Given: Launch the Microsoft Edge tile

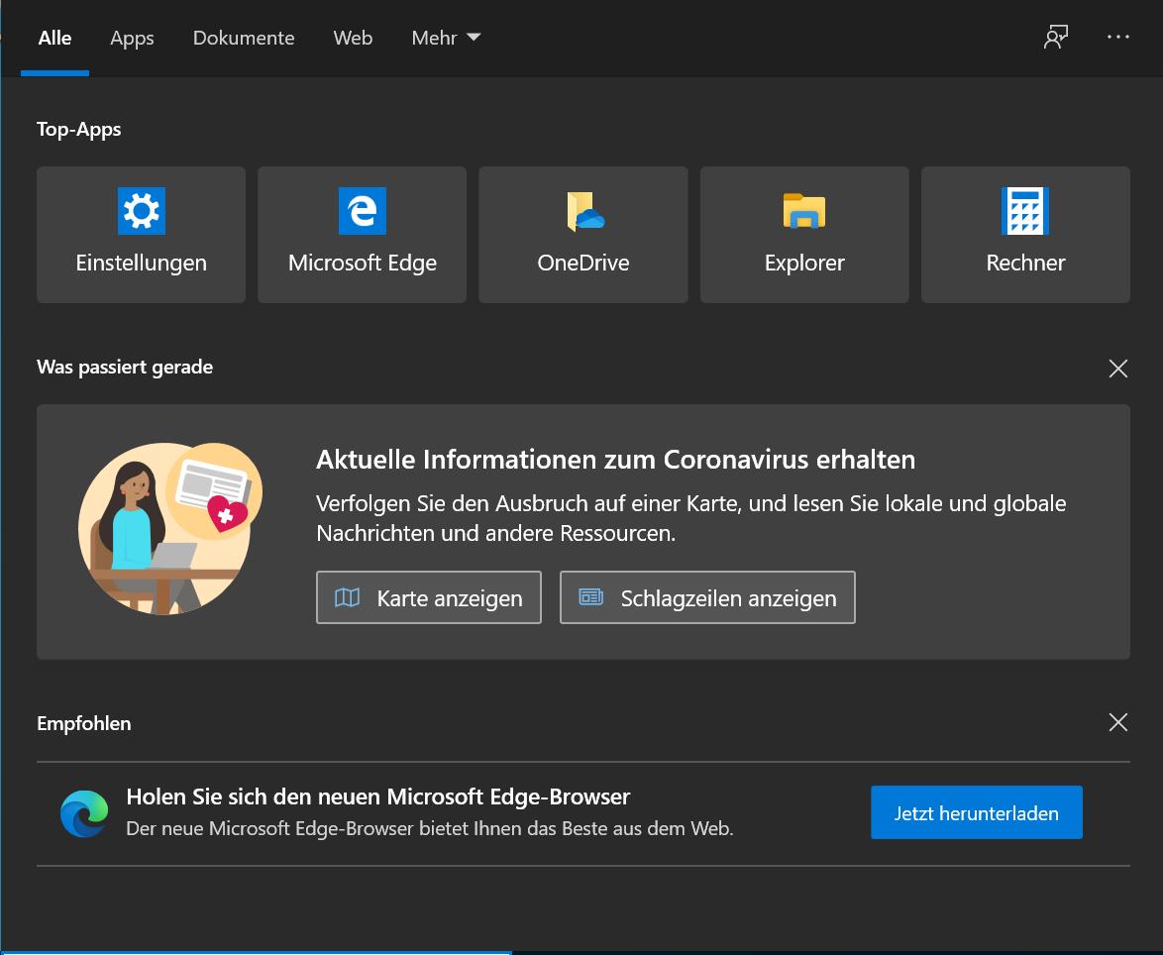Looking at the screenshot, I should [362, 235].
